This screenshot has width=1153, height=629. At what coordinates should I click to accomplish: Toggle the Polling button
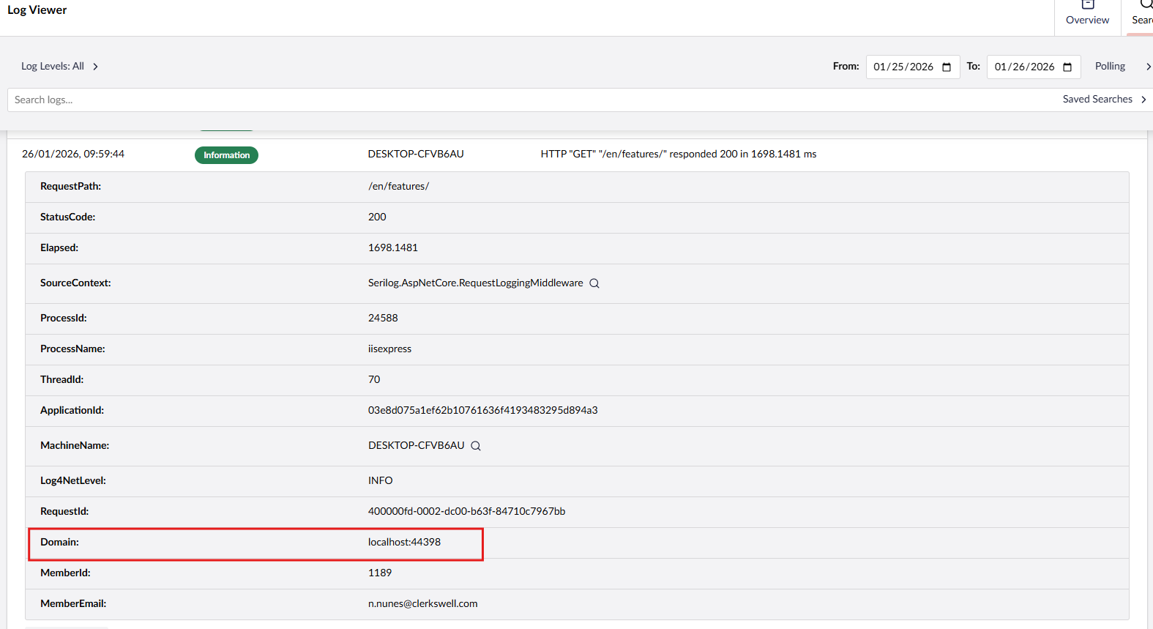(x=1110, y=67)
